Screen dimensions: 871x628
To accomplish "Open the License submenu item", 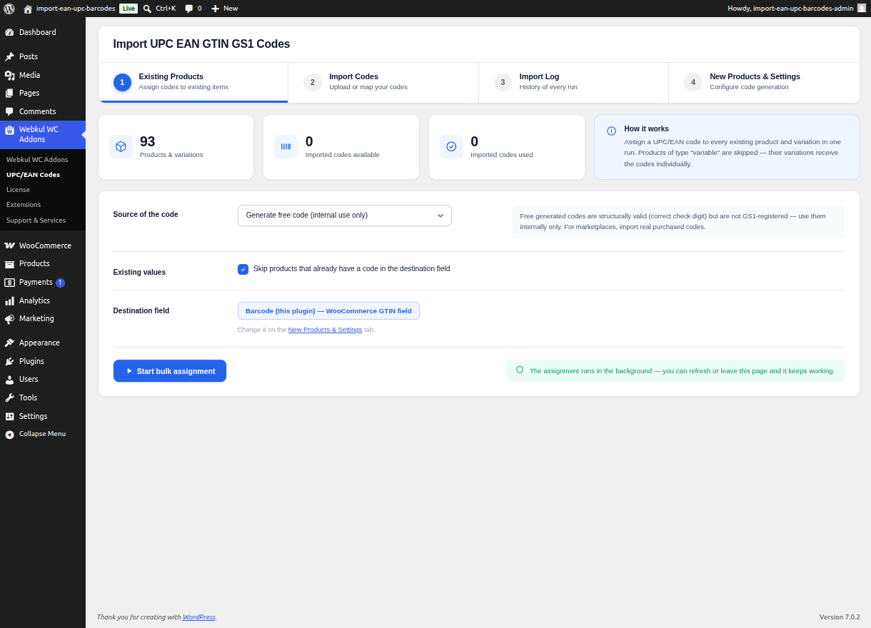I will pos(18,189).
